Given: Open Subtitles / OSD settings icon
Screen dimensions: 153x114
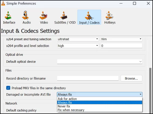Looking at the screenshot, I should click(x=64, y=15).
